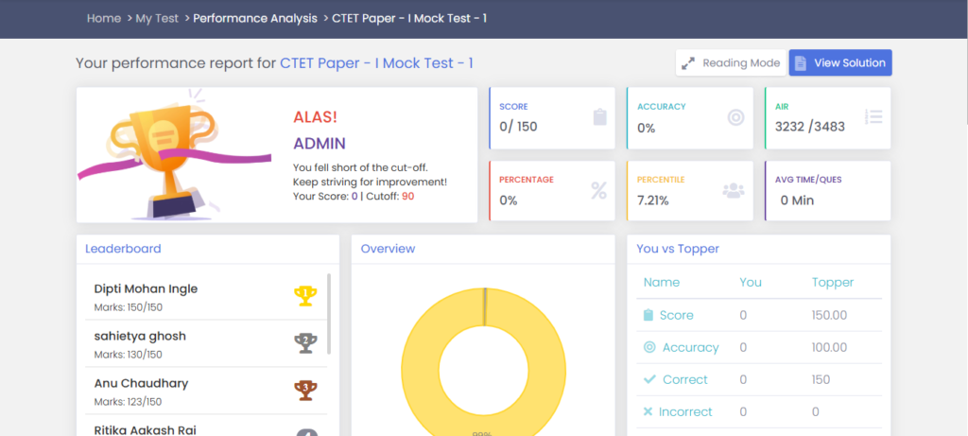Viewport: 968px width, 436px height.
Task: Click the percent symbol icon in Percentage card
Action: pos(598,190)
